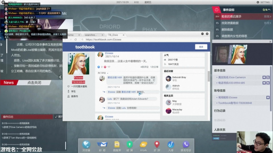The height and width of the screenshot is (153, 273).
Task: Click shield icon on 电话号码 row
Action: tap(264, 83)
